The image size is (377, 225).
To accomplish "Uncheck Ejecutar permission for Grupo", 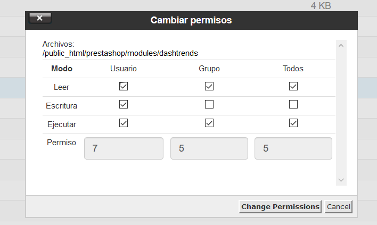I will point(209,123).
